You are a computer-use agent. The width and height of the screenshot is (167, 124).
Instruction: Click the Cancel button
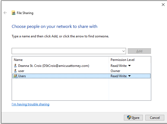tap(155, 118)
